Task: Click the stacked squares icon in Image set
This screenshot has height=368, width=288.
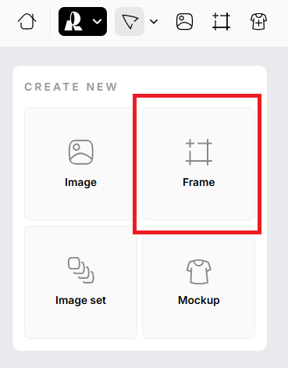Action: coord(81,270)
